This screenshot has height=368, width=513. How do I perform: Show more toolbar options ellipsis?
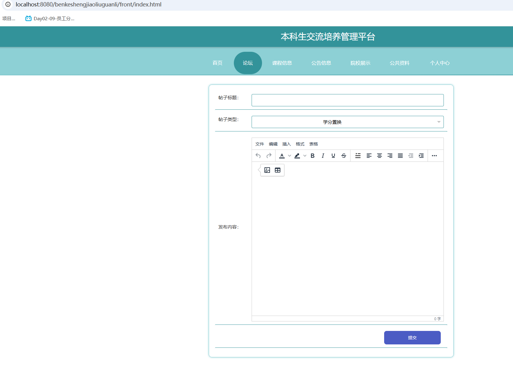[434, 156]
